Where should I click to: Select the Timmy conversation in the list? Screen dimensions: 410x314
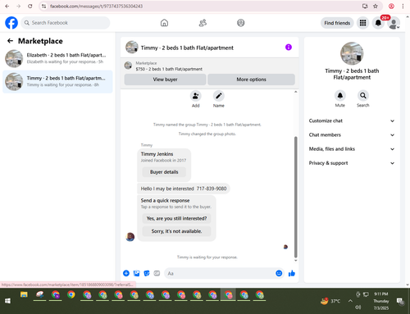tap(57, 81)
